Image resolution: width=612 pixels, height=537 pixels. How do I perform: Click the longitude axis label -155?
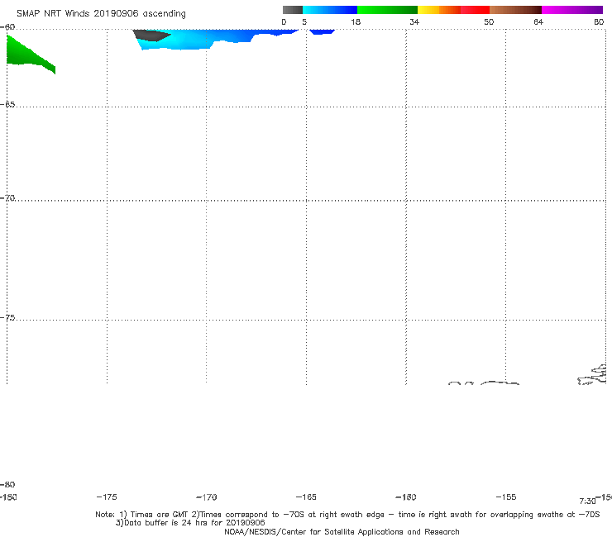click(506, 497)
